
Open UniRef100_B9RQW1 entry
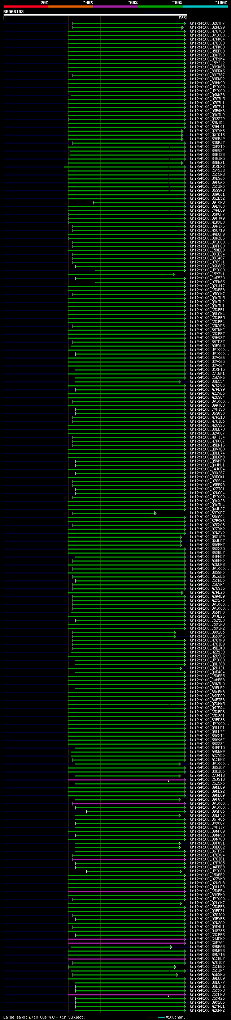pos(207,477)
